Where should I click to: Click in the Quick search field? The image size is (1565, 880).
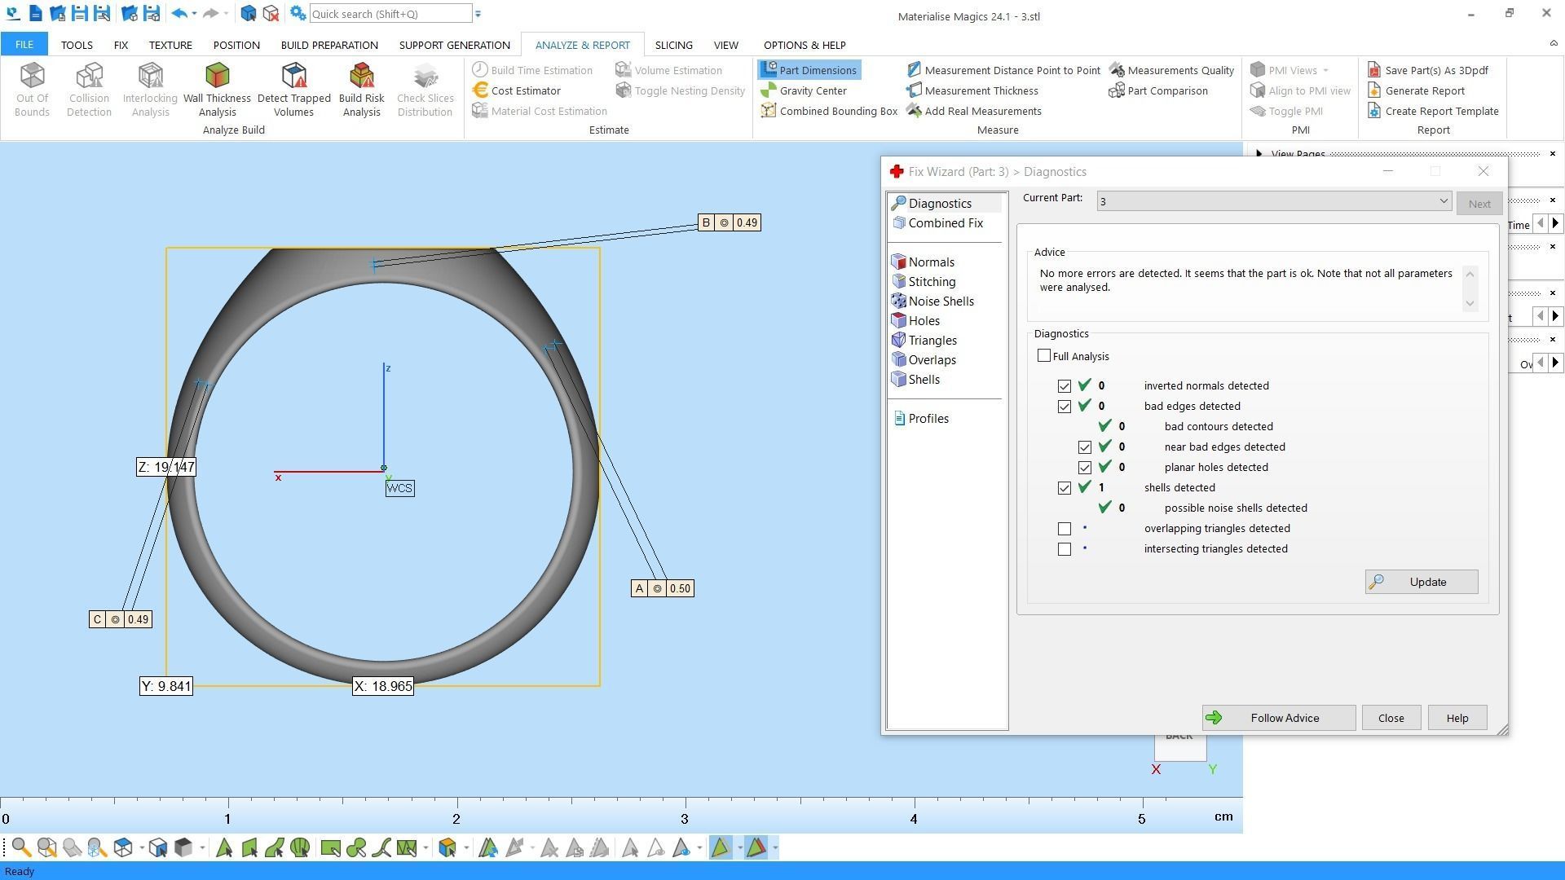pos(390,14)
